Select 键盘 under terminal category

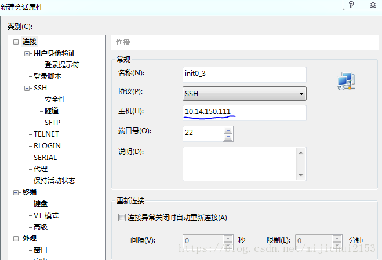click(x=41, y=204)
